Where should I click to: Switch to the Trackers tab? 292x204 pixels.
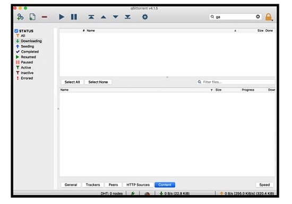pos(93,185)
